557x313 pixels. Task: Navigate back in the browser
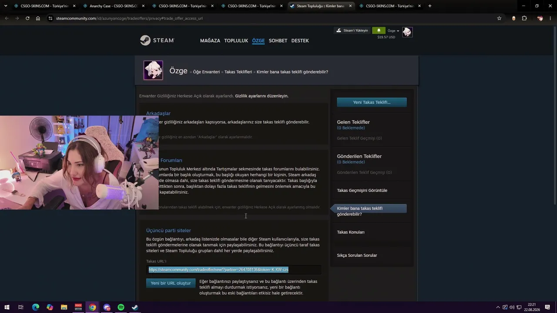click(x=7, y=18)
